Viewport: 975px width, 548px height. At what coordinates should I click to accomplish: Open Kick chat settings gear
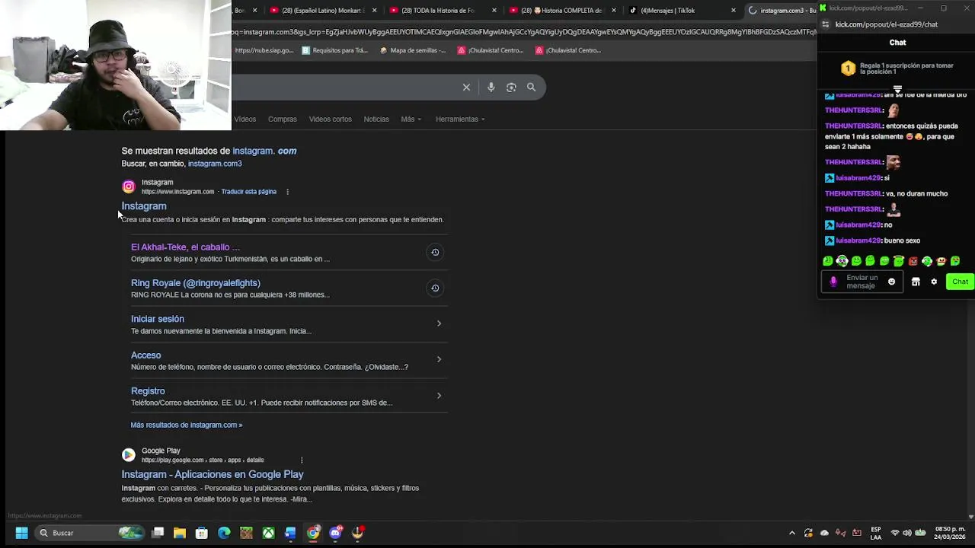(934, 282)
